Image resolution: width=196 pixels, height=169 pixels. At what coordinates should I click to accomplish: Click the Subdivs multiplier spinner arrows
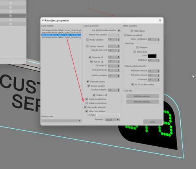(x=119, y=76)
